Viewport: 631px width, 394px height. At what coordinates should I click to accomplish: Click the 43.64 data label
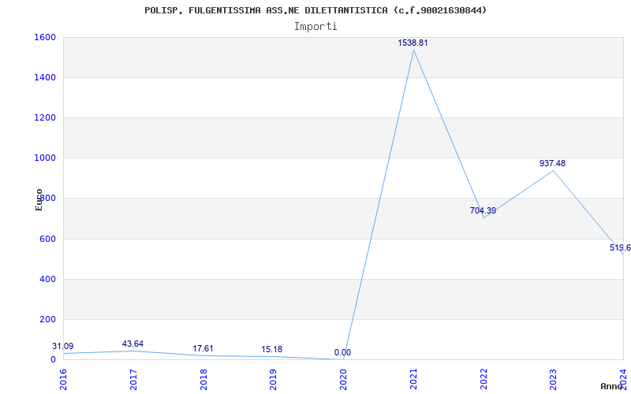133,344
